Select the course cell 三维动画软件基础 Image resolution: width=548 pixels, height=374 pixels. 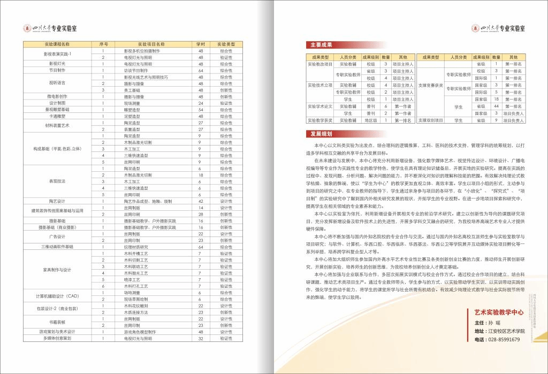pos(57,247)
